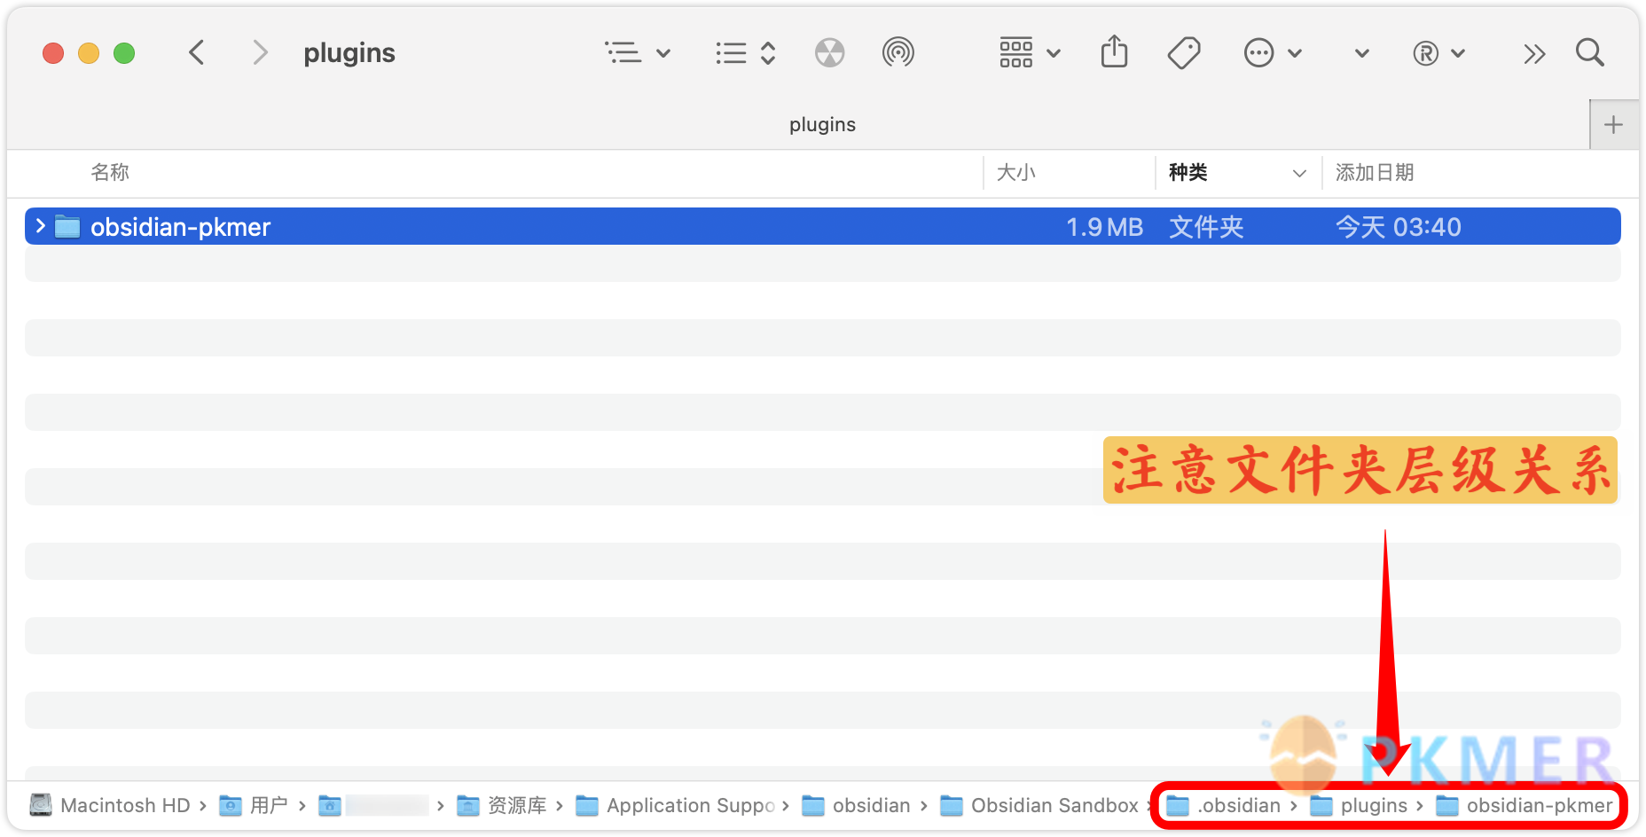Open the Edit Tags button
Image resolution: width=1646 pixels, height=837 pixels.
tap(1184, 53)
